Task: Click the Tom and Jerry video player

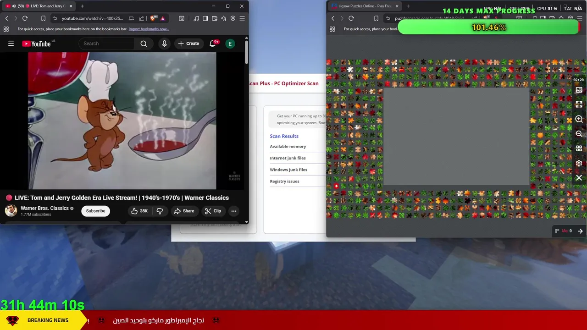Action: click(x=122, y=121)
